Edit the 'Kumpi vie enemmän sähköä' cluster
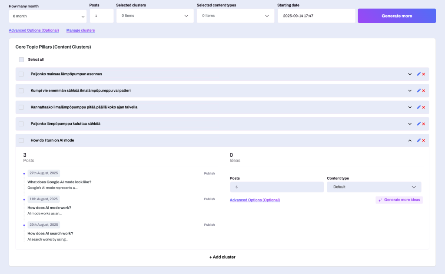Image resolution: width=445 pixels, height=274 pixels. tap(418, 90)
